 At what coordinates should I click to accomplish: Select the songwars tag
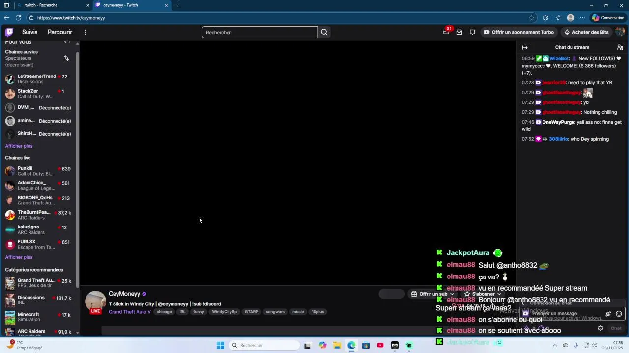coord(275,312)
